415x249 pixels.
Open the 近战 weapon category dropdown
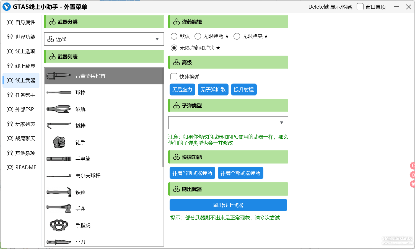click(x=104, y=39)
